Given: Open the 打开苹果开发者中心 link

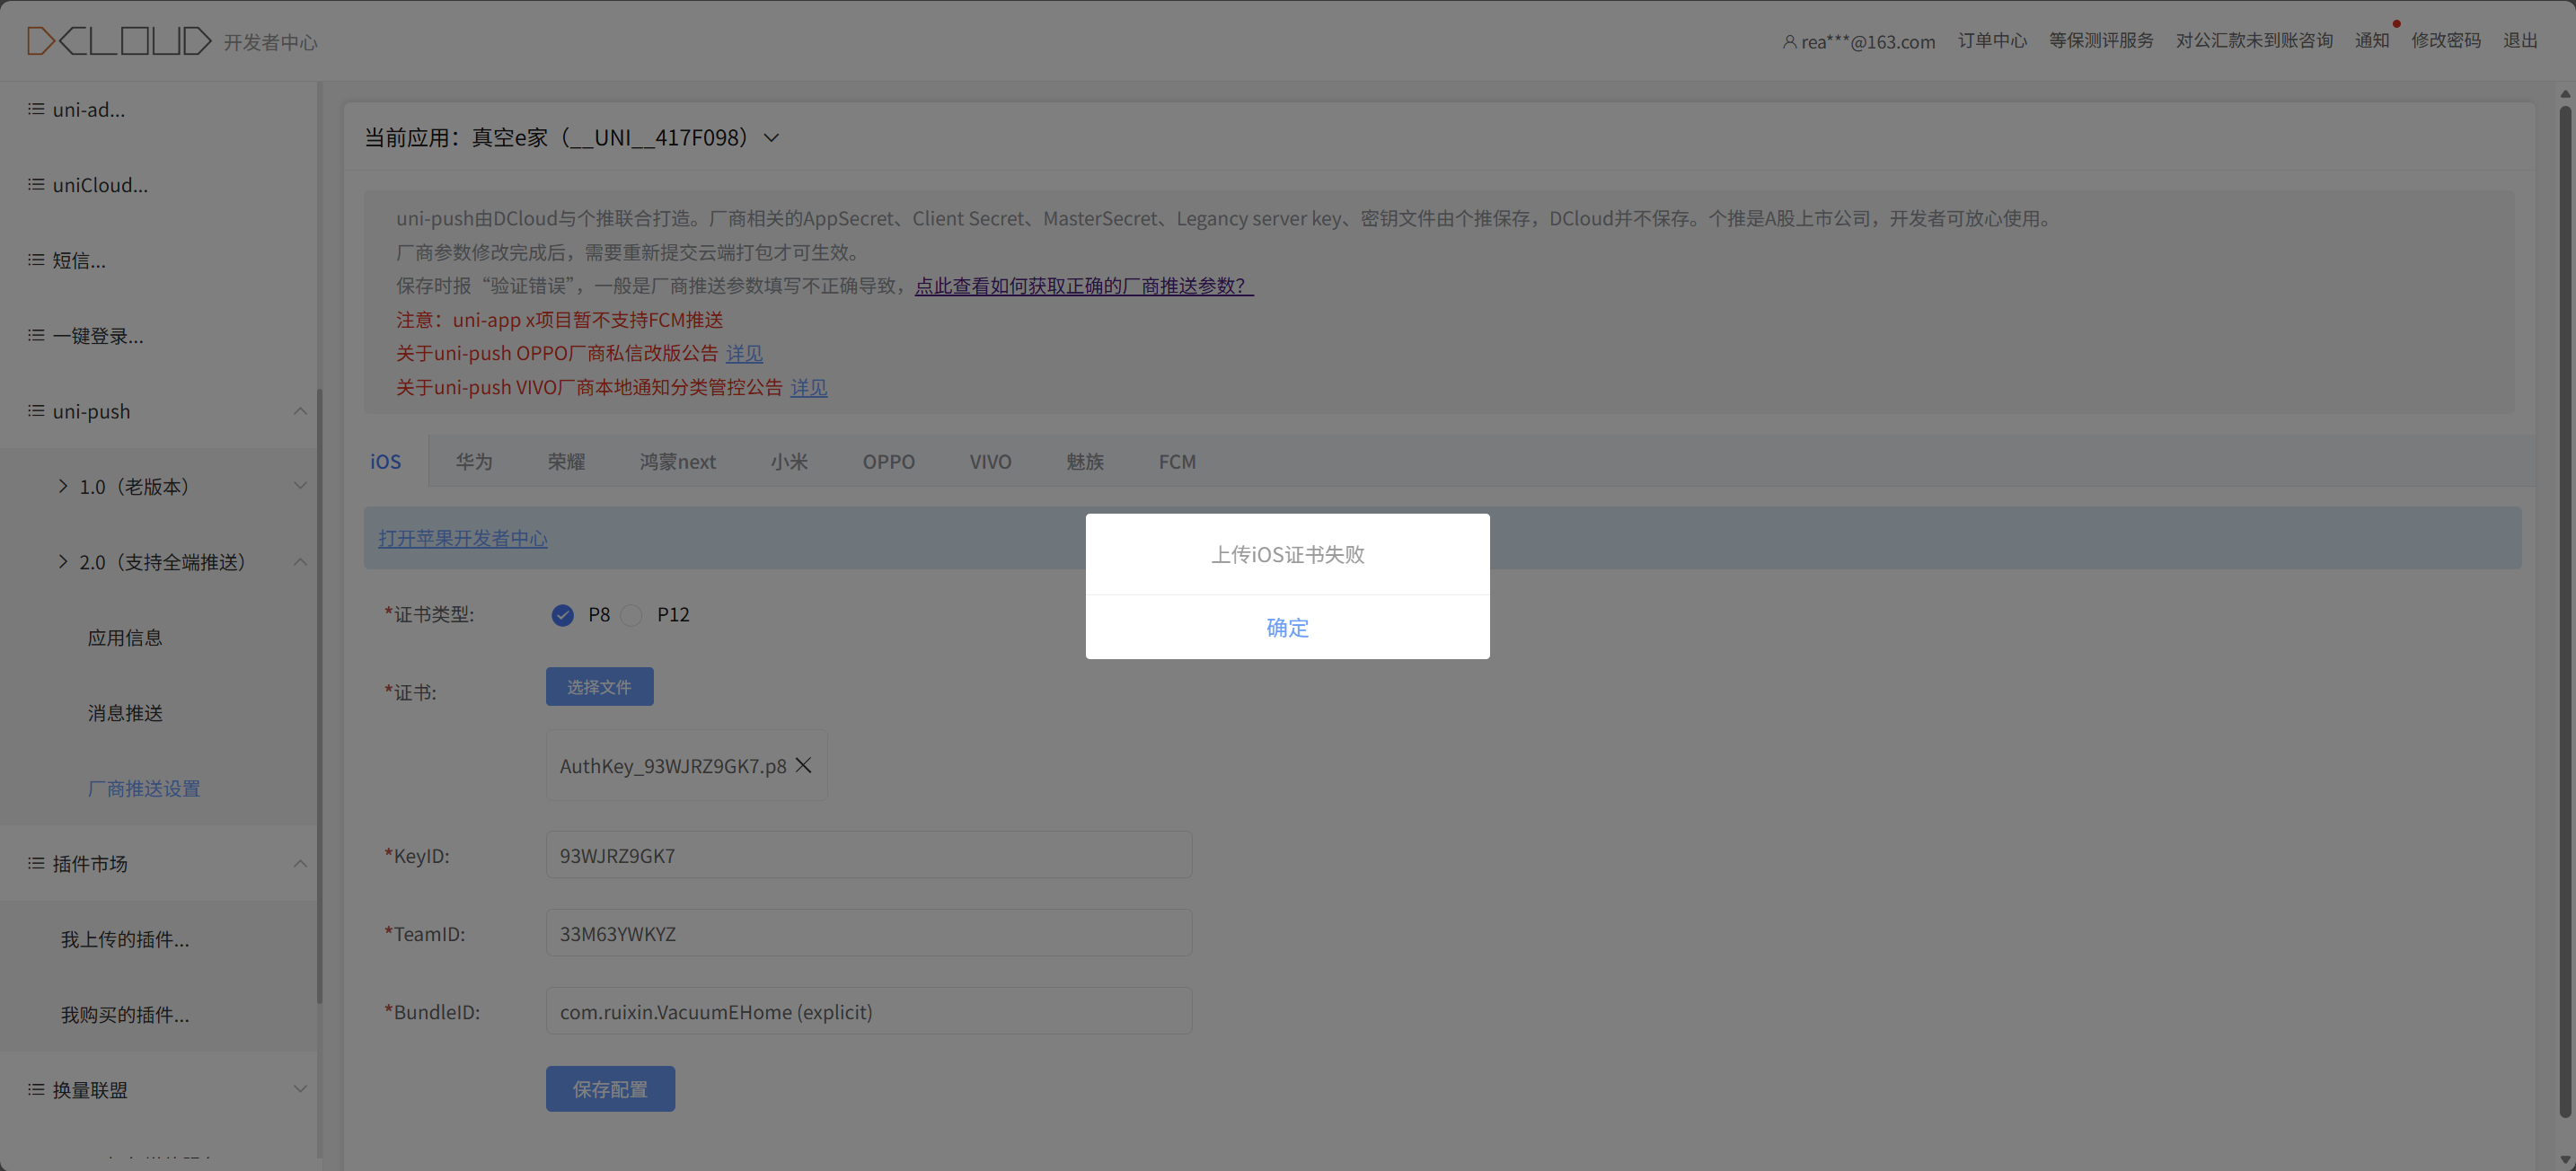Looking at the screenshot, I should coord(463,538).
